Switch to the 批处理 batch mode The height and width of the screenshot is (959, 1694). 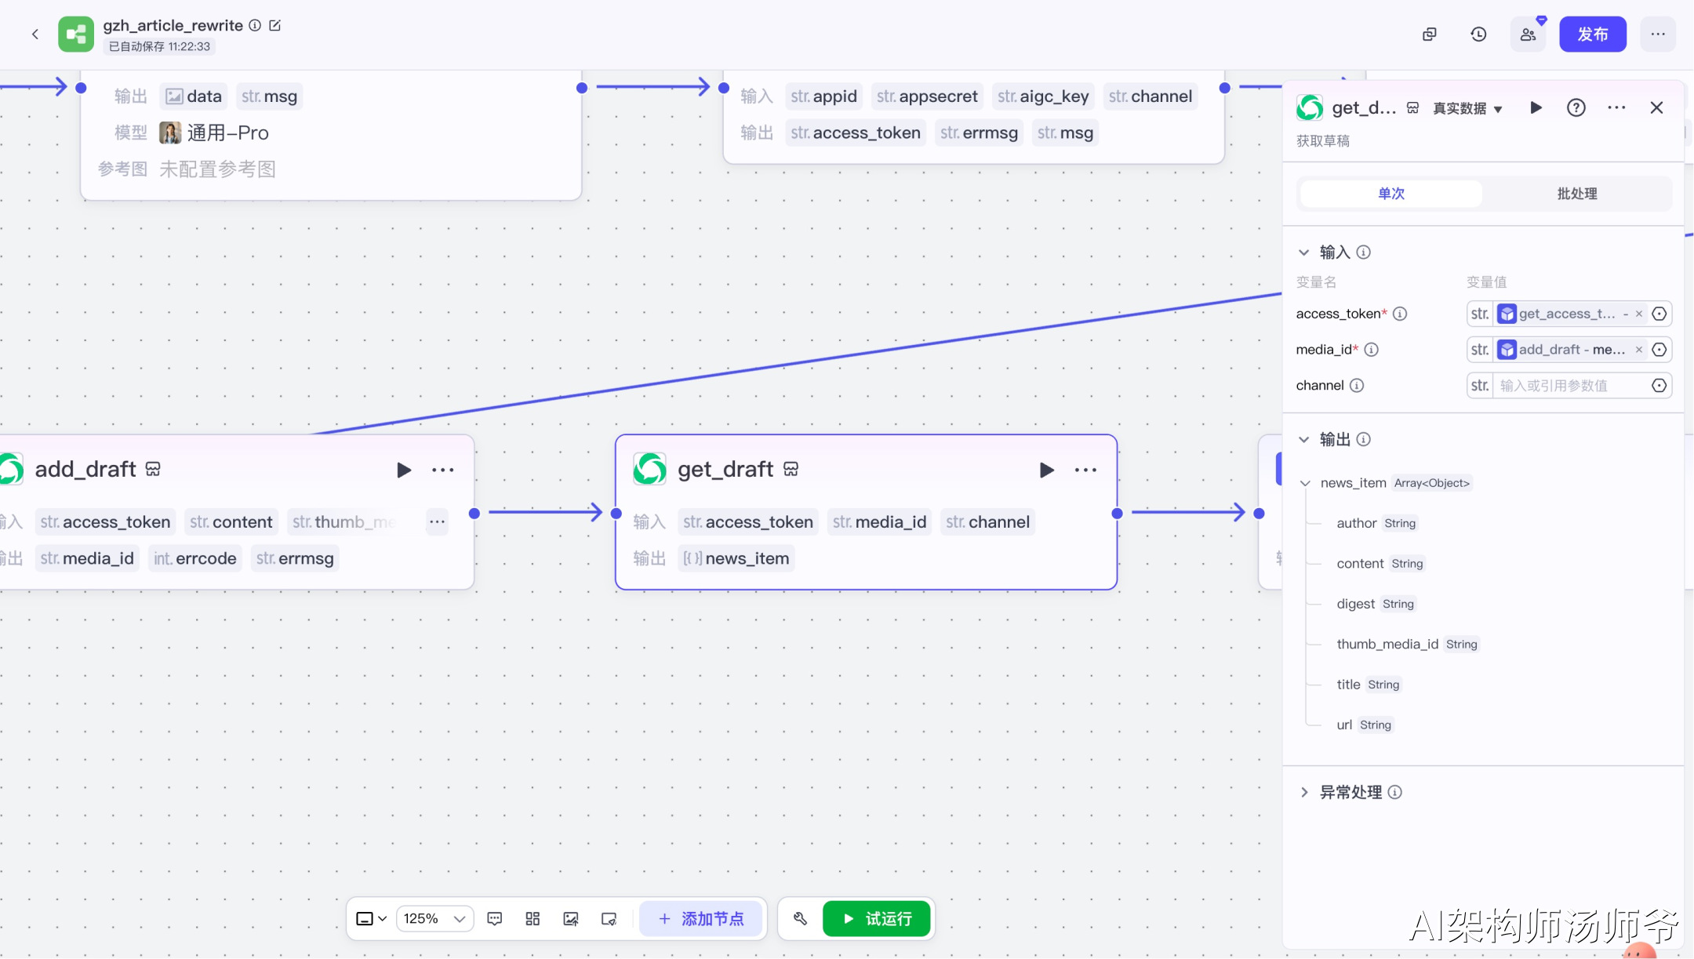click(1576, 194)
